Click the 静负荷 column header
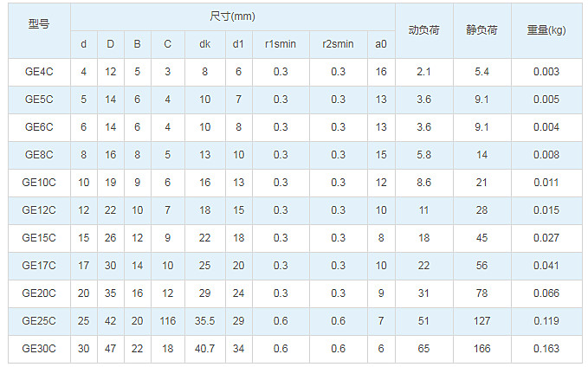The height and width of the screenshot is (367, 588). click(x=481, y=31)
